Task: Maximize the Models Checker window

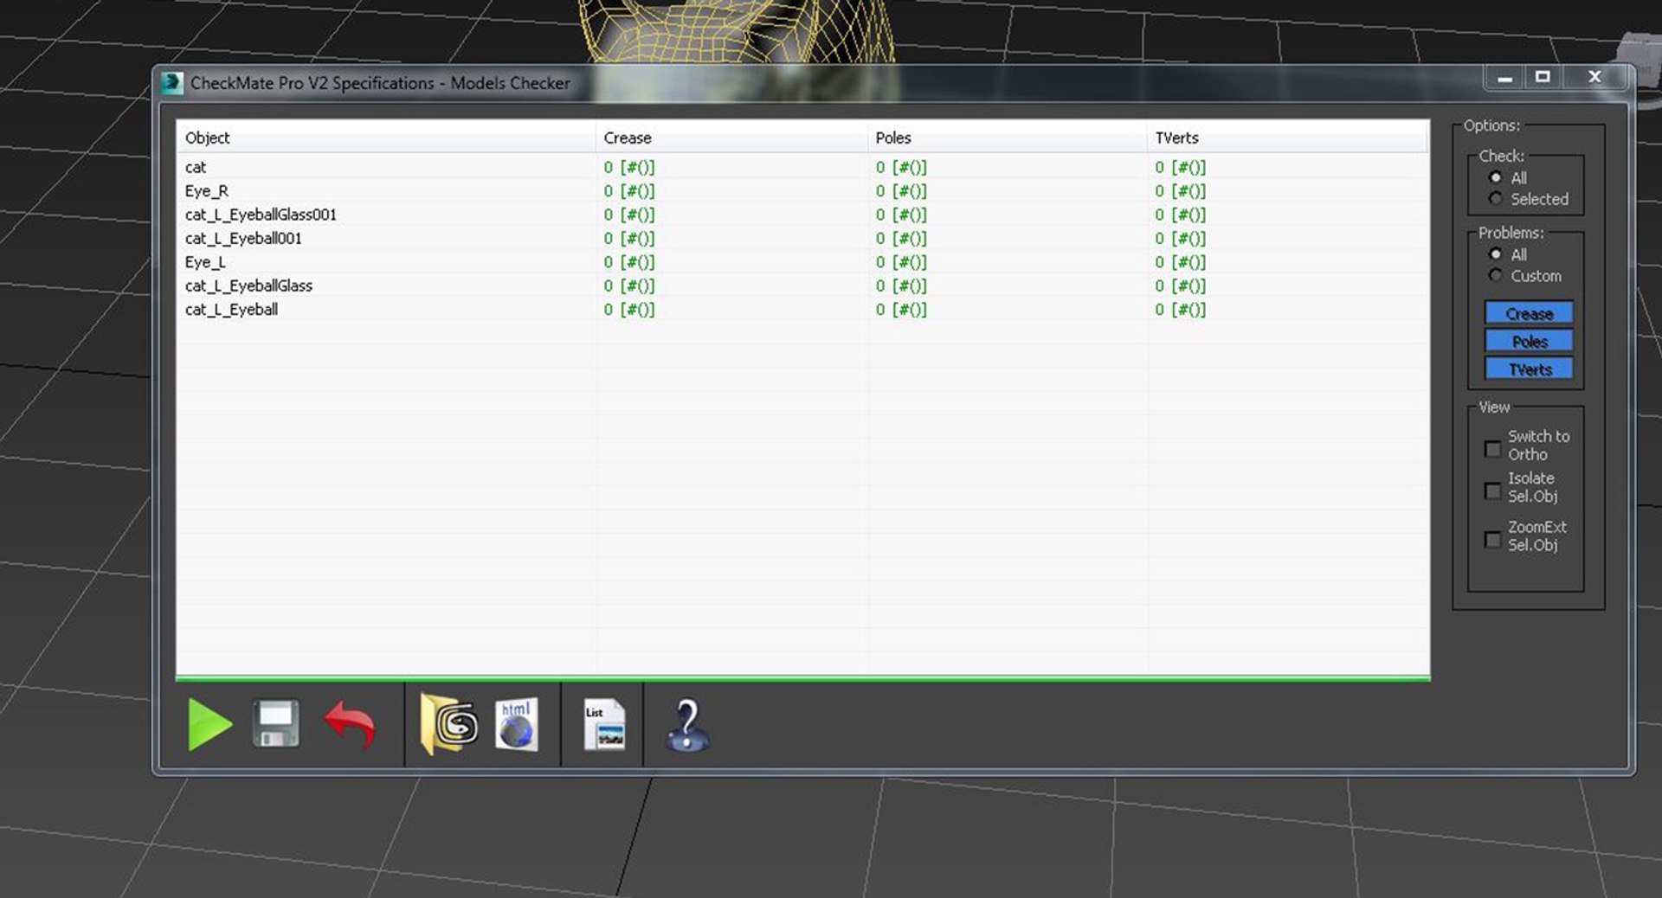Action: tap(1543, 77)
